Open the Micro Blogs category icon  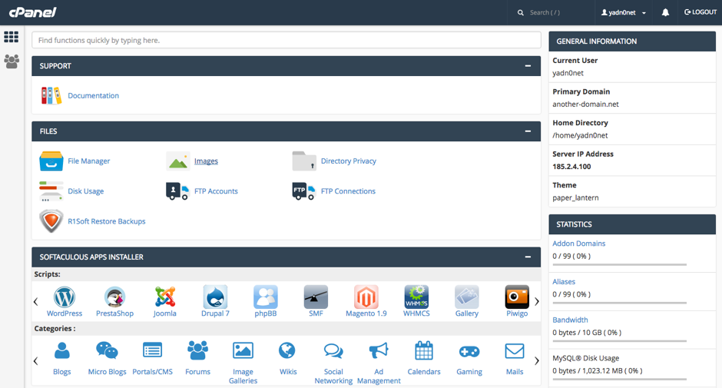pos(107,351)
